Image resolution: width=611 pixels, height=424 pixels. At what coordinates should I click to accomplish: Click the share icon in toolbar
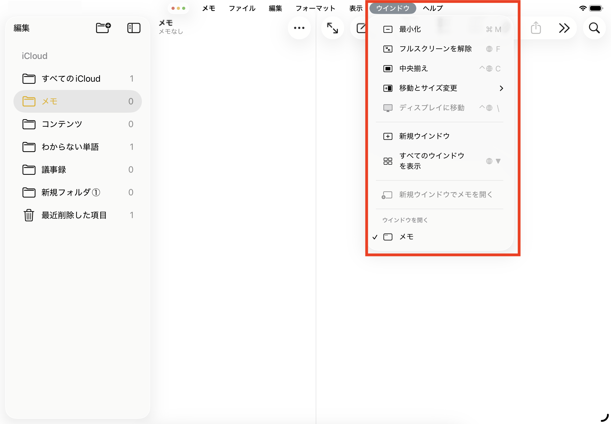[536, 28]
